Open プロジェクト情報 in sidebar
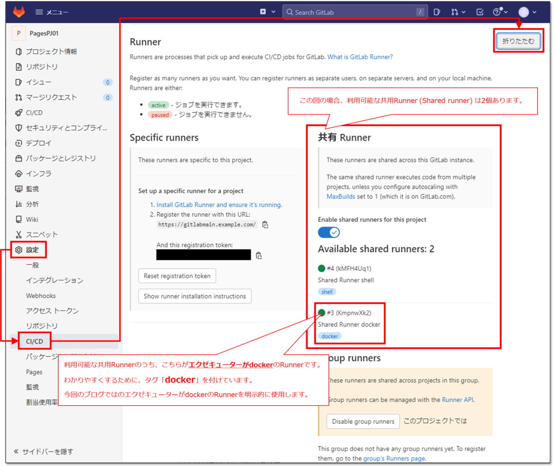 coord(51,51)
